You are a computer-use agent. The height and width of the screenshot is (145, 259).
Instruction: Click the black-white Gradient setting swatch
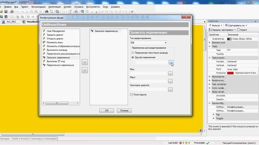[229, 39]
